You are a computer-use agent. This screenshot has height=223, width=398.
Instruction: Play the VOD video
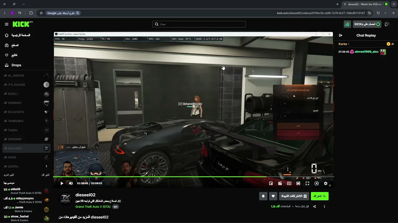pyautogui.click(x=62, y=183)
